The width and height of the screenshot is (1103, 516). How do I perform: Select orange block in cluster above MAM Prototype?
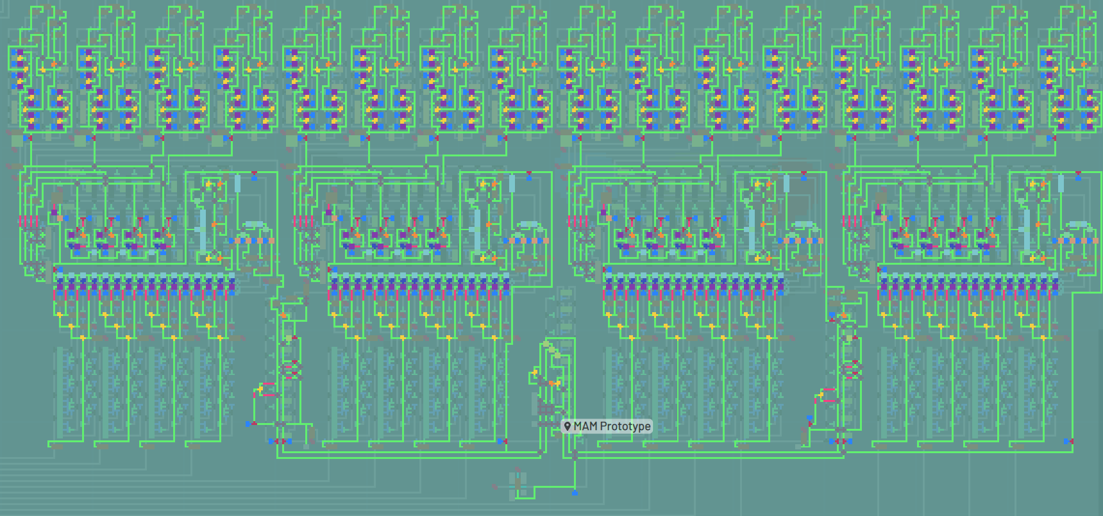(x=551, y=383)
